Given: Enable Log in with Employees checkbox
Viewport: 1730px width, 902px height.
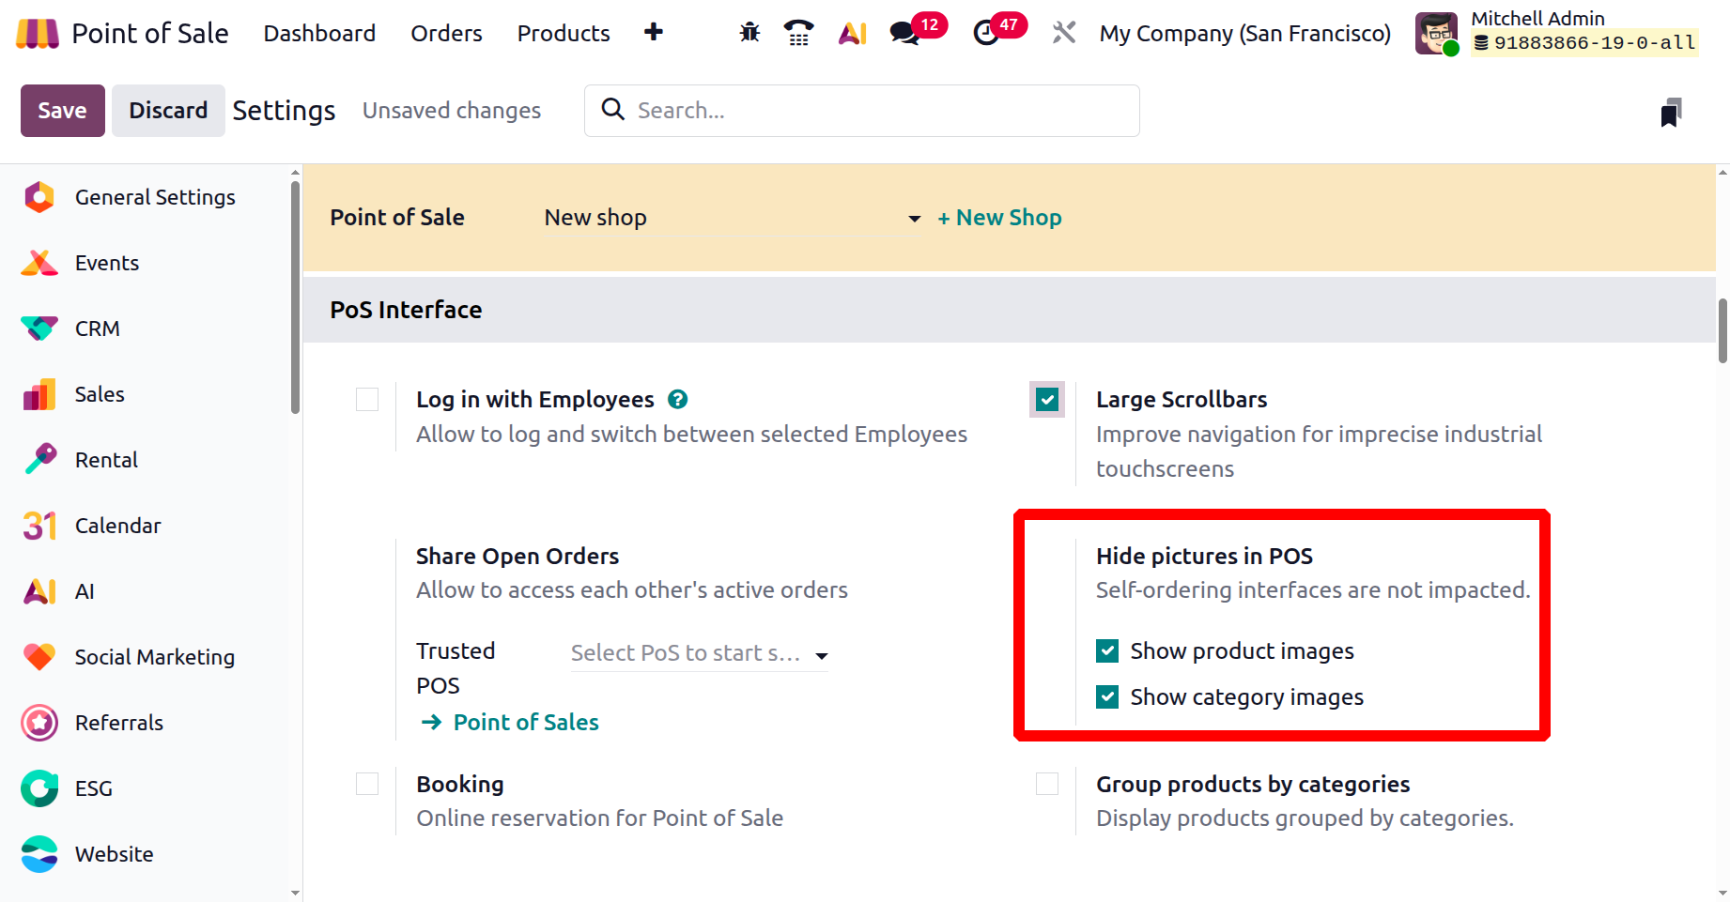Looking at the screenshot, I should pyautogui.click(x=367, y=400).
